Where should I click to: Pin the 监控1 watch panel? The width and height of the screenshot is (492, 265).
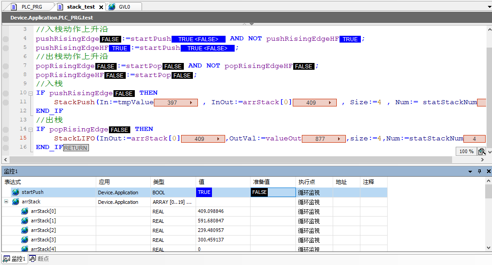(479, 171)
